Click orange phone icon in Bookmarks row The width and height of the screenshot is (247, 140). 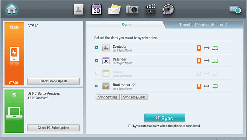[x=199, y=86]
